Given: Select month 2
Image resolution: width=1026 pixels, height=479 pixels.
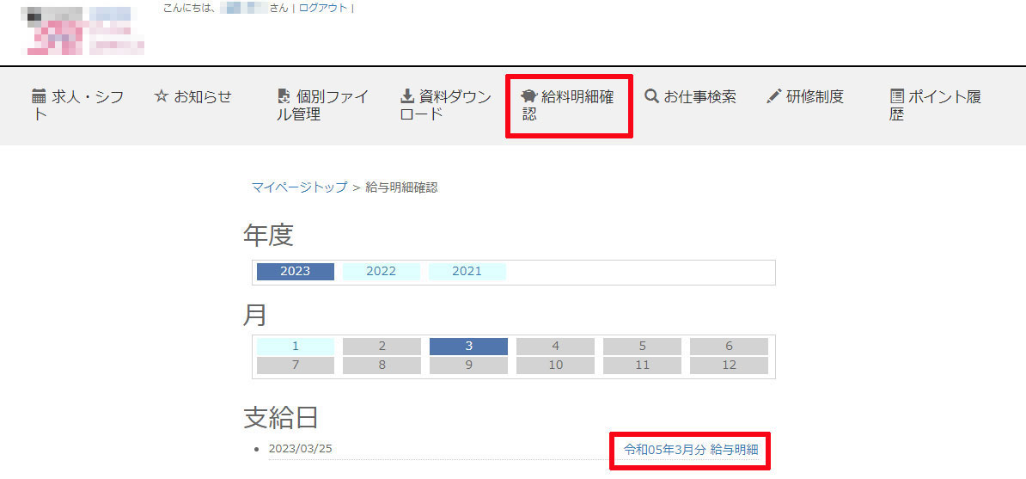Looking at the screenshot, I should point(382,347).
